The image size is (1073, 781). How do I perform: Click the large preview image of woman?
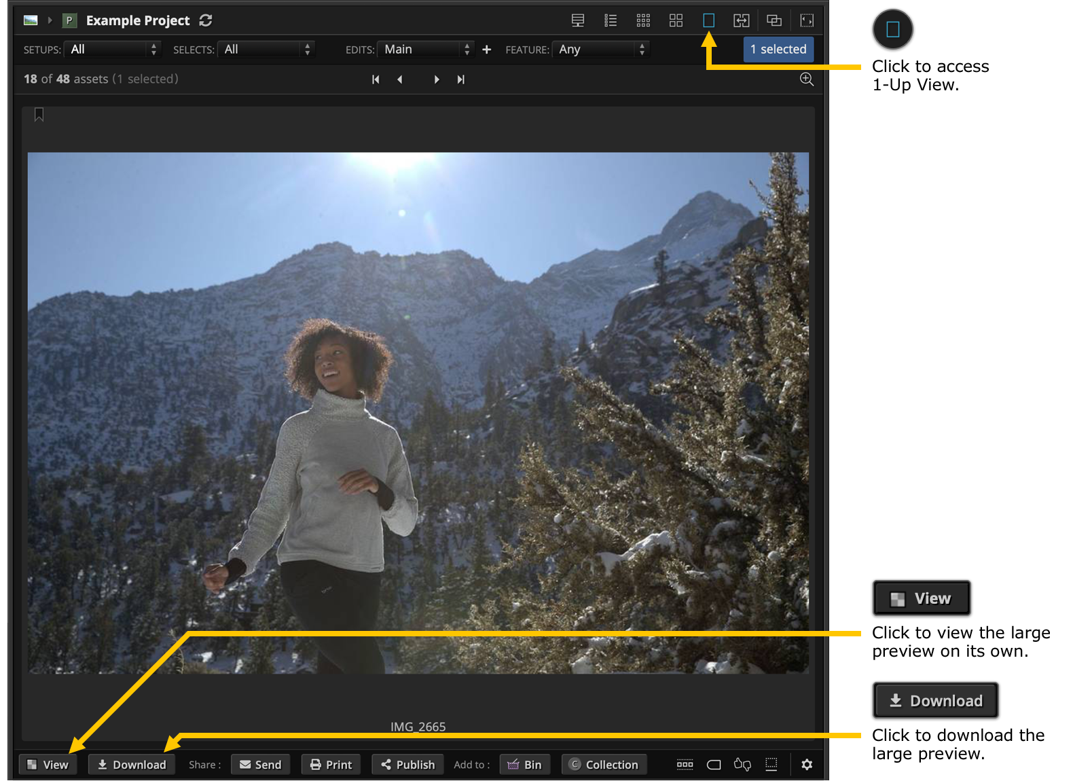418,413
